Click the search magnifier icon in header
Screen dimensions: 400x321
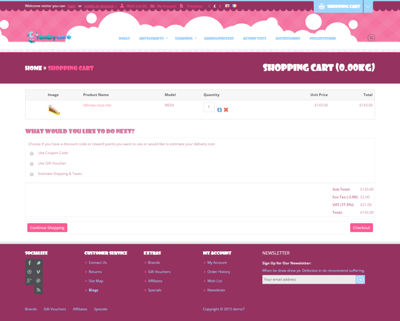pos(371,38)
